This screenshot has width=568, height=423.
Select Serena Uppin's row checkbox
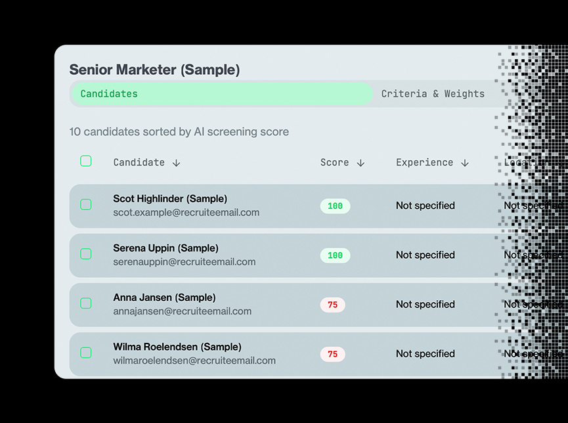click(86, 254)
